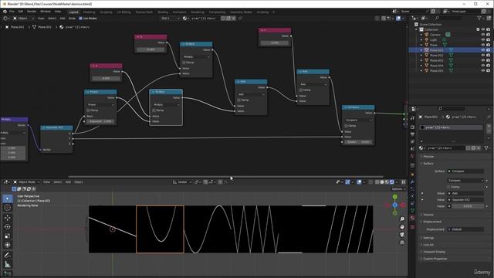
Task: Click the outliner filter funnel icon
Action: (479, 19)
